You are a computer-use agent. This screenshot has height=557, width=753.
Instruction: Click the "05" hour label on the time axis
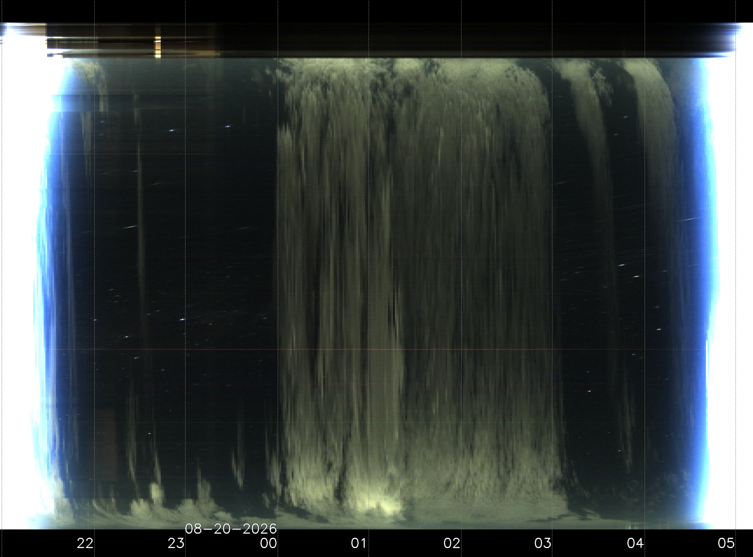click(x=726, y=543)
